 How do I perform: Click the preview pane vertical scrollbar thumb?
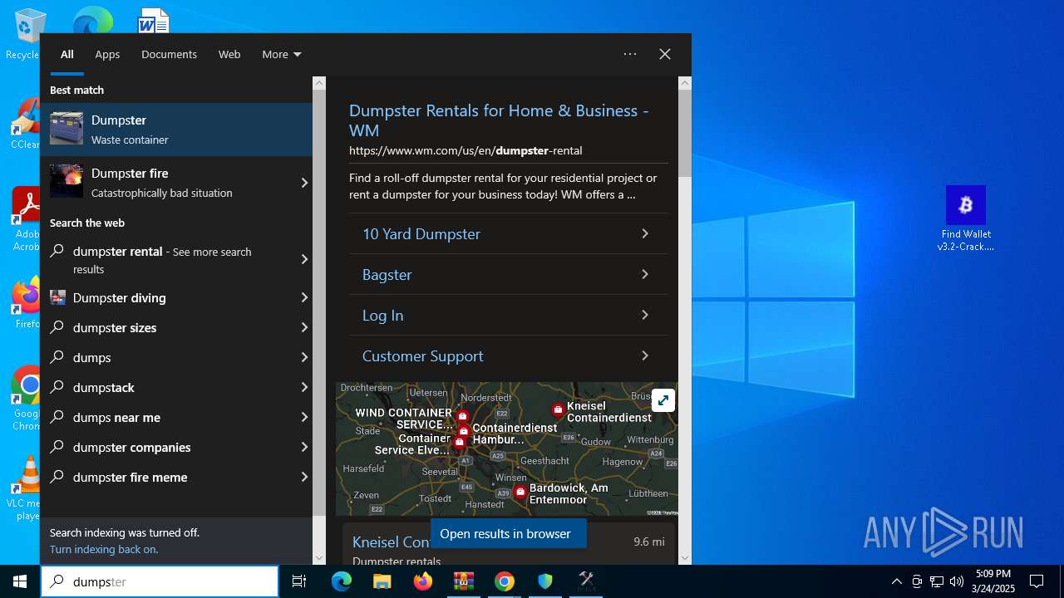click(685, 133)
